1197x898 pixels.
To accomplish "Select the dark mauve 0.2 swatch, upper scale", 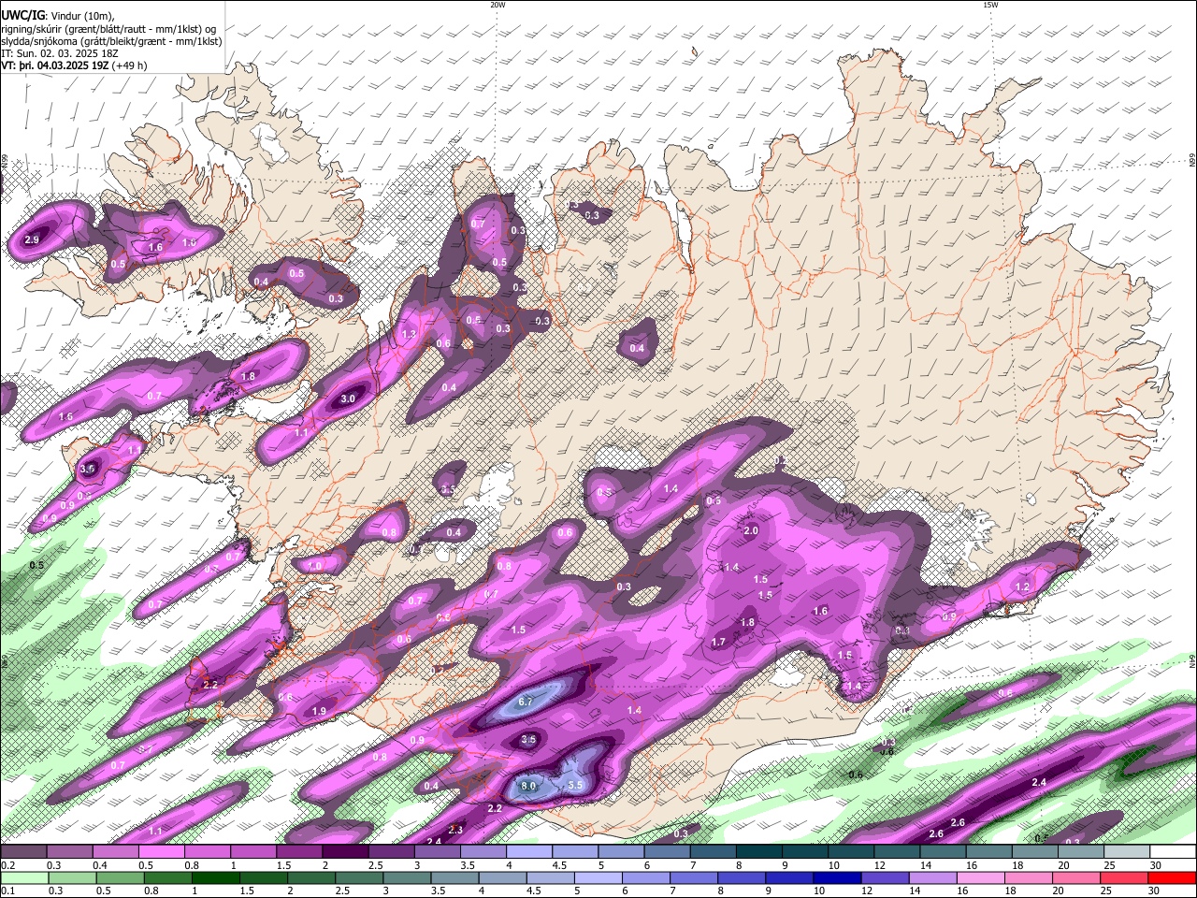I will 23,852.
